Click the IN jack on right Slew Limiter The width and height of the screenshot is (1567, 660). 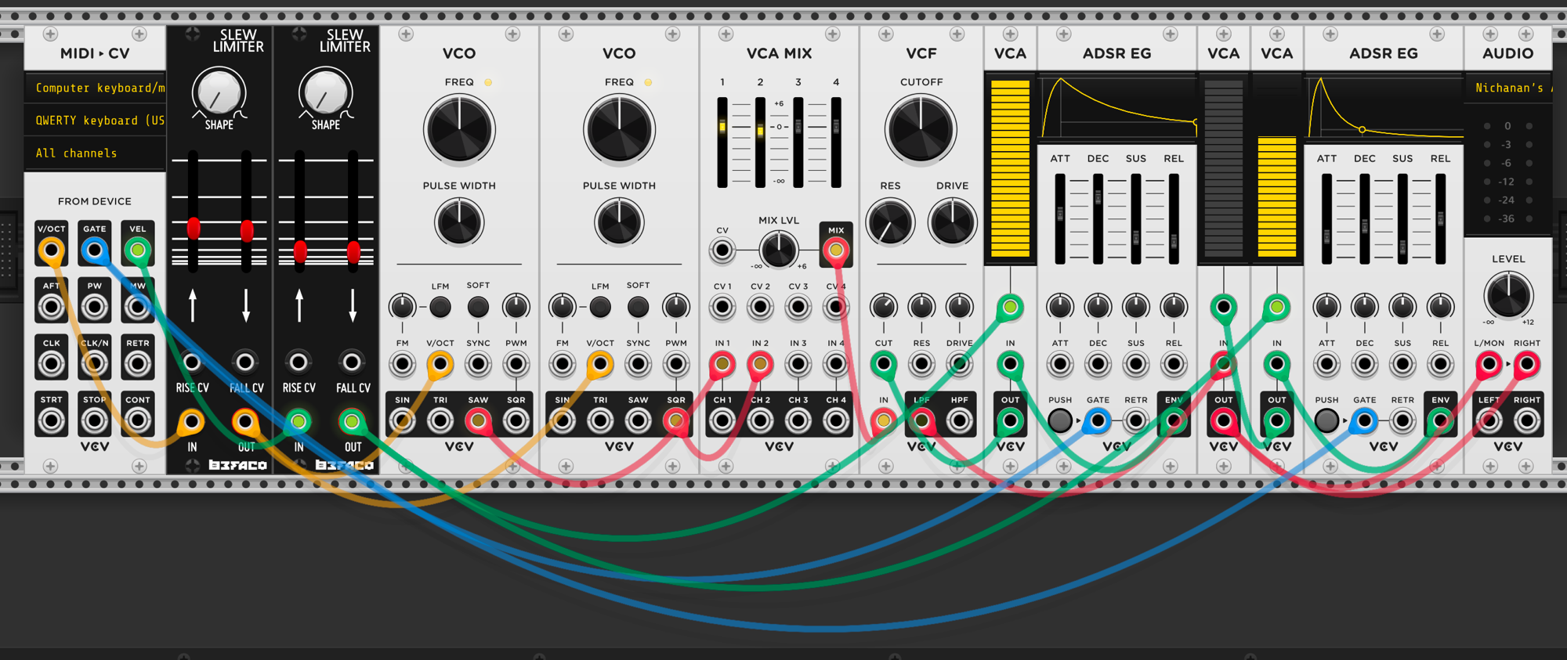pos(299,422)
